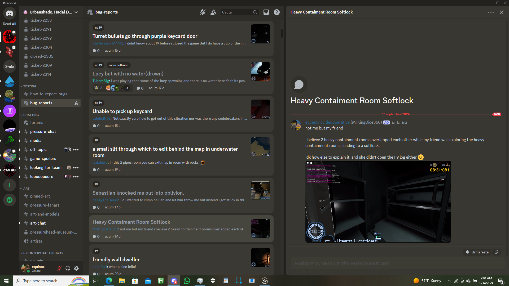Image resolution: width=509 pixels, height=286 pixels.
Task: Toggle deafen headphones in user panel
Action: tap(68, 268)
